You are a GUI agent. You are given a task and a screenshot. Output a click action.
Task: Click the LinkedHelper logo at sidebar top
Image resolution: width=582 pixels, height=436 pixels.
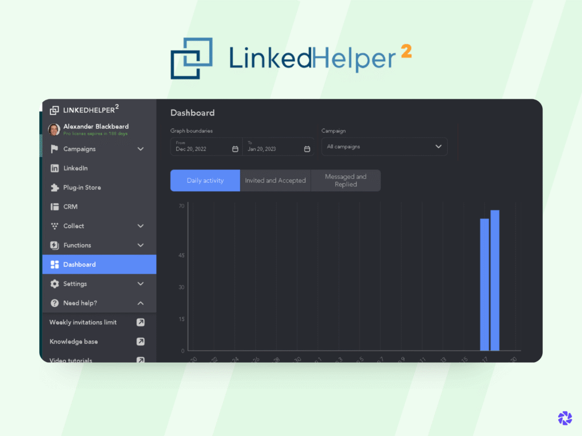[x=54, y=109]
